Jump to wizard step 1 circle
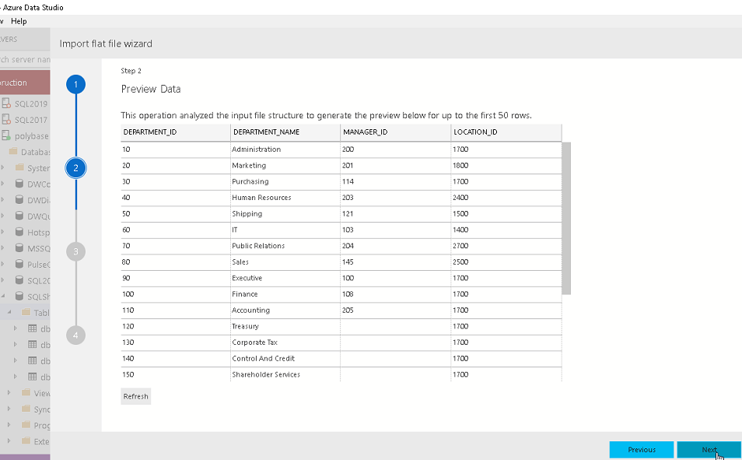Image resolution: width=742 pixels, height=460 pixels. tap(75, 84)
